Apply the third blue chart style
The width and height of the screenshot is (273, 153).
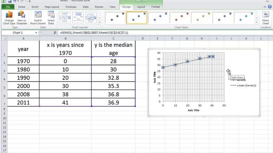(x=158, y=17)
